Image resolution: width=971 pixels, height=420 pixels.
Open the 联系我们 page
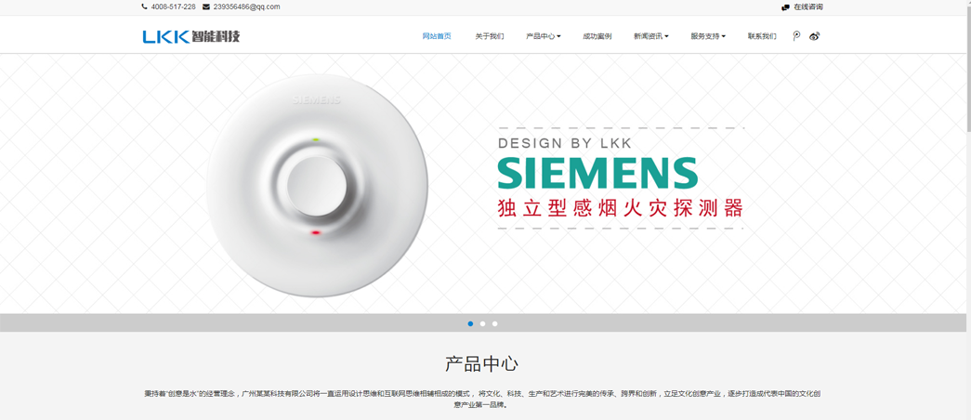762,36
